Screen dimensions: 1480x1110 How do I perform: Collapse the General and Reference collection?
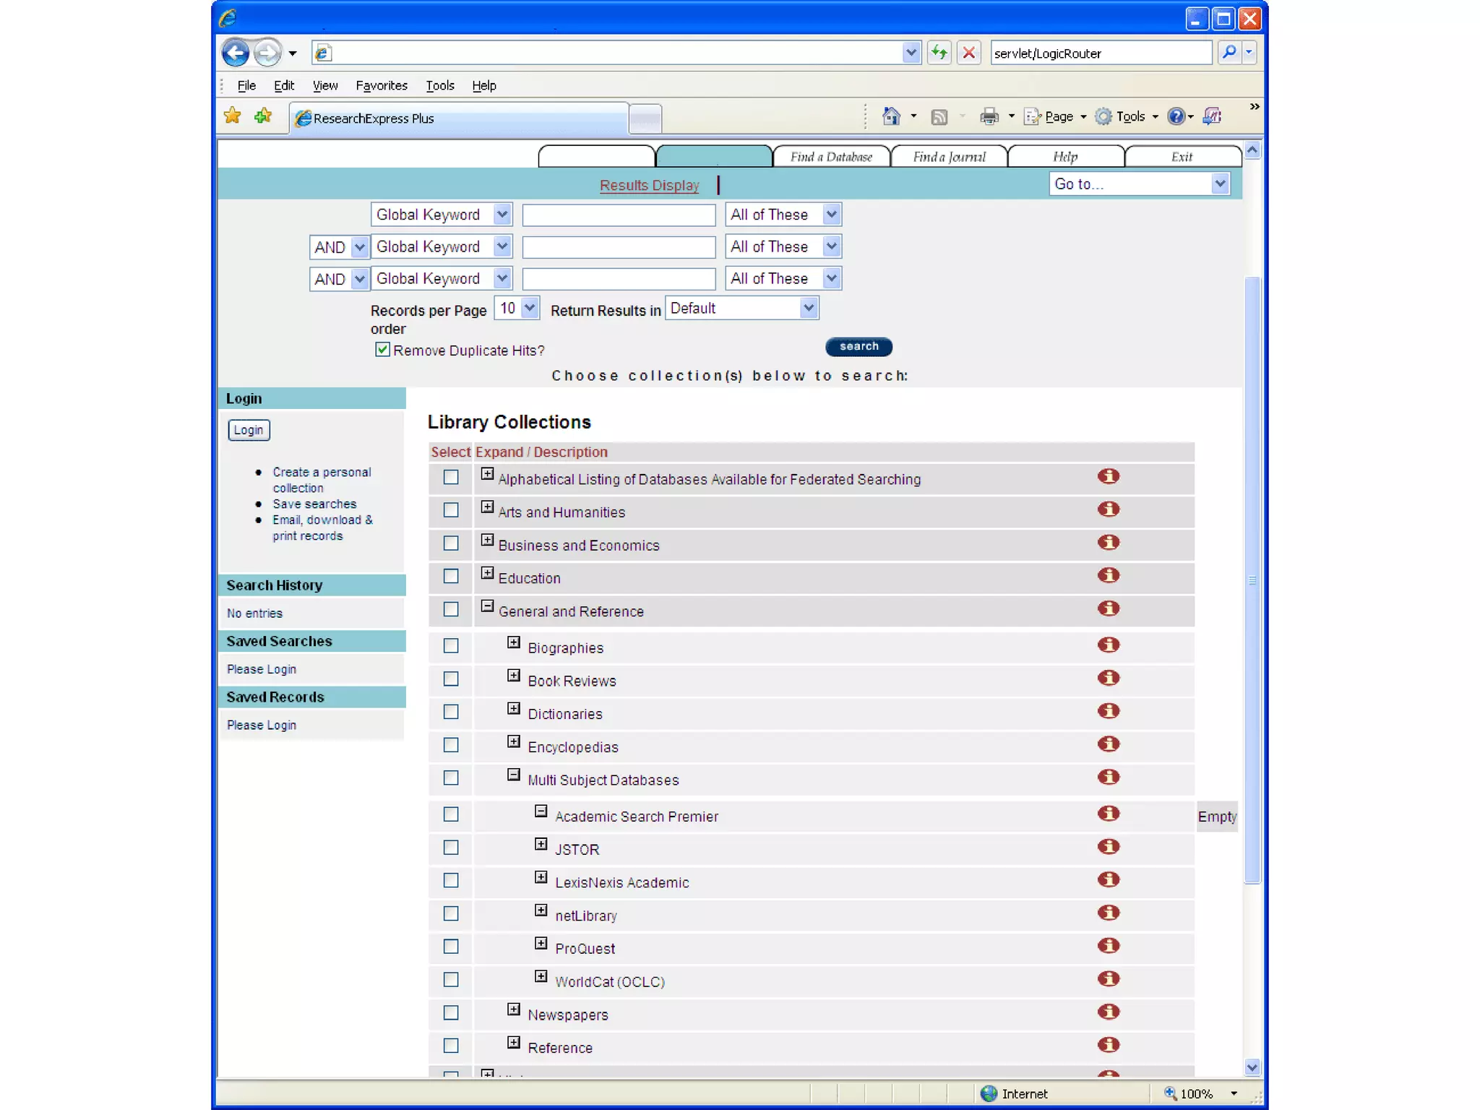[x=488, y=606]
